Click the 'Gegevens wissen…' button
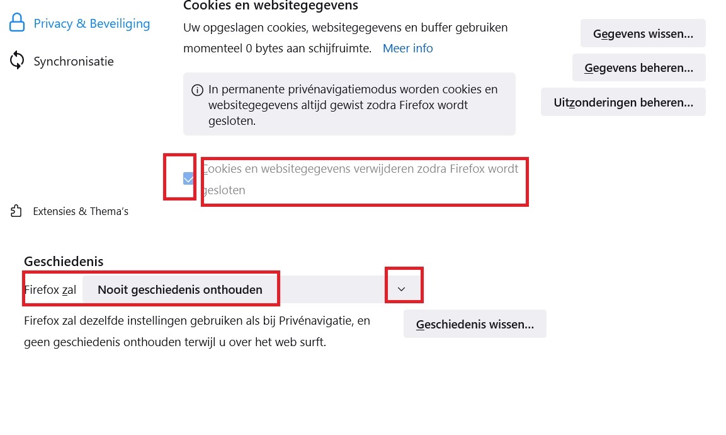726x435 pixels. pos(642,33)
